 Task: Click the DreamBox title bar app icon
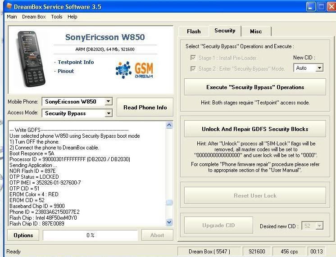tap(9, 6)
